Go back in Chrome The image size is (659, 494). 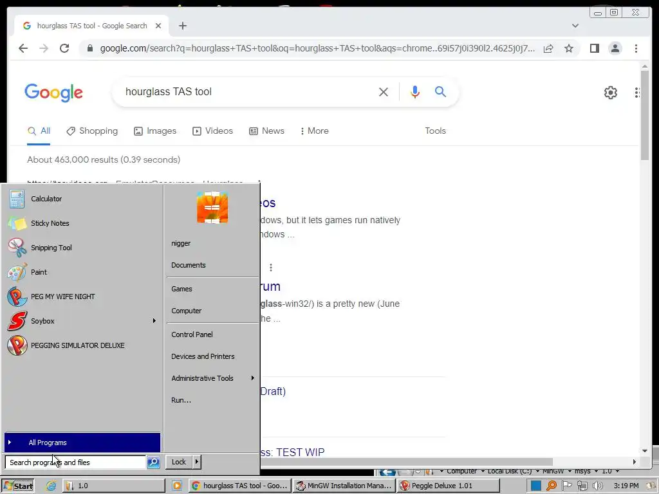pos(23,48)
